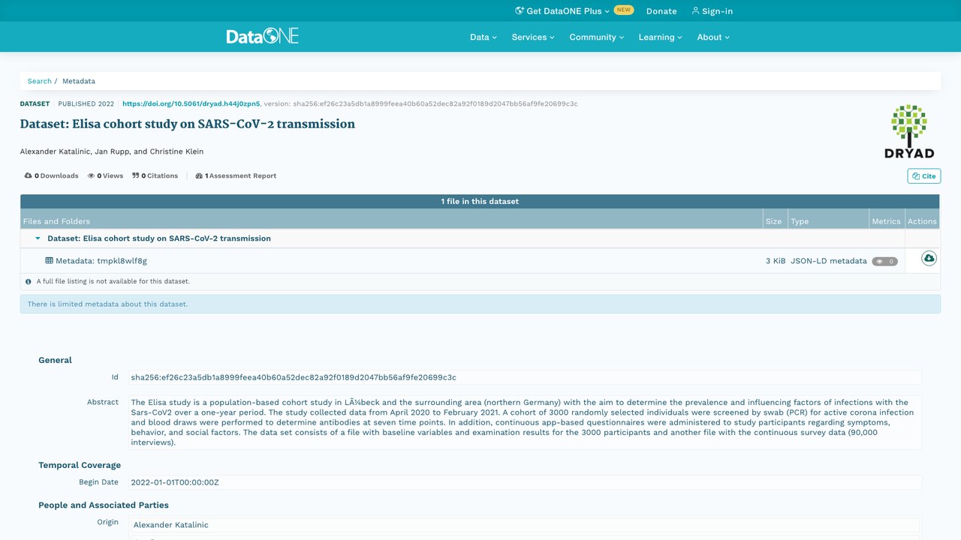Open the Get DataONE Plus dropdown
Viewport: 961px width, 540px height.
tap(562, 11)
